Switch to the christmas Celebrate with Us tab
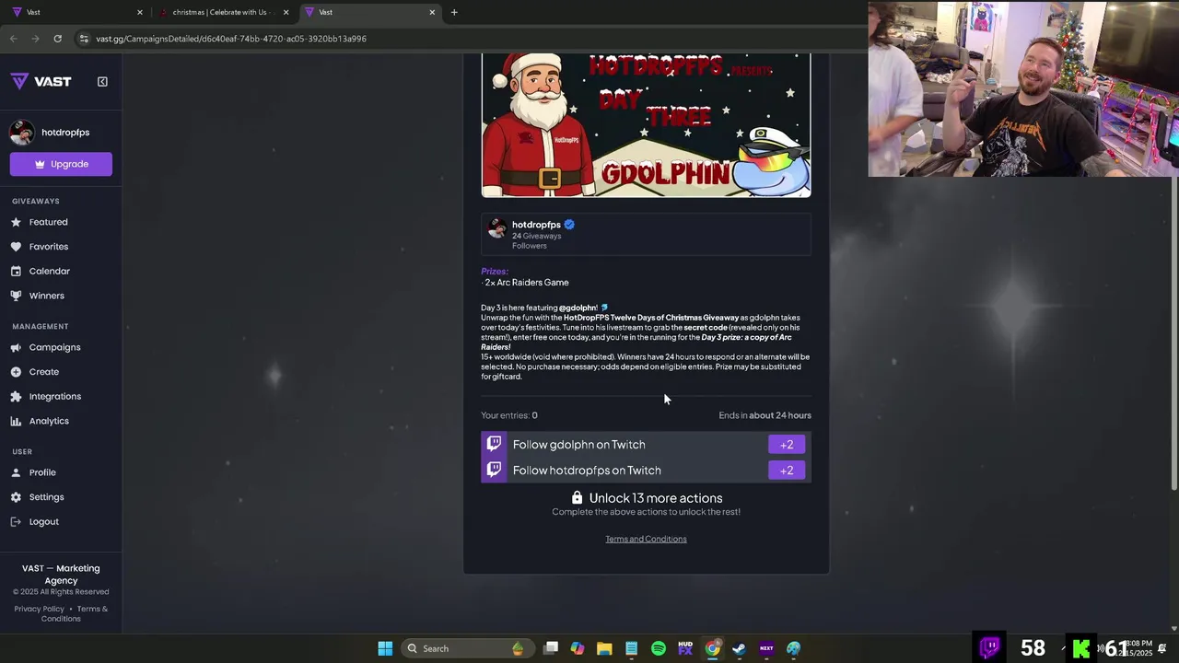1179x663 pixels. coord(225,12)
